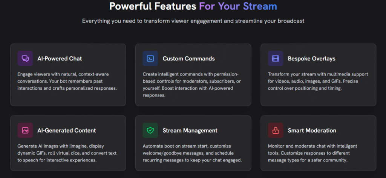This screenshot has height=178, width=386.
Task: Click the Stream Management shield icon
Action: click(x=150, y=130)
